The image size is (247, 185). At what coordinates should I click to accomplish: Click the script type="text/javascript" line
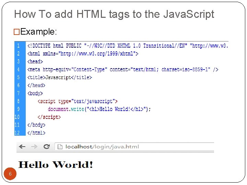click(78, 101)
